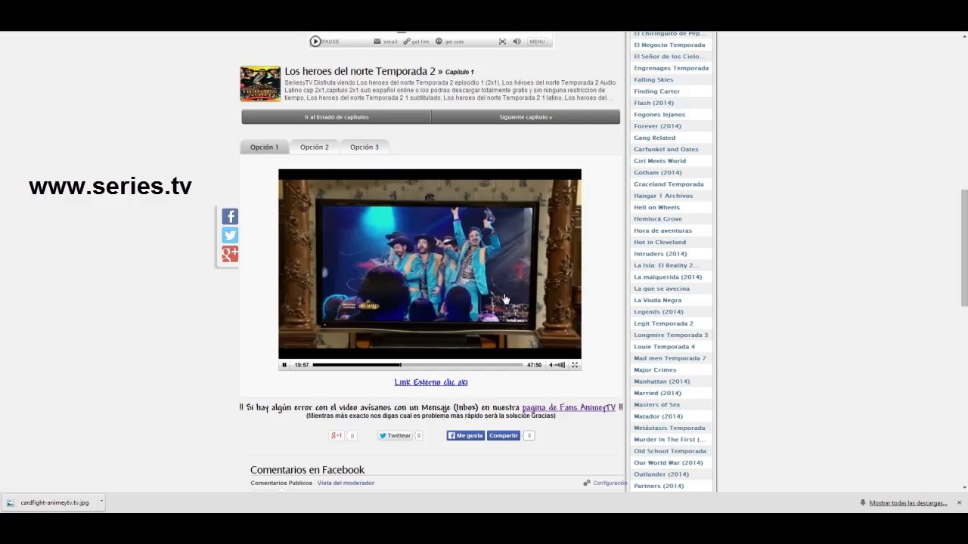Open Hot in Cleveland in the series list
This screenshot has width=968, height=544.
[x=659, y=243]
